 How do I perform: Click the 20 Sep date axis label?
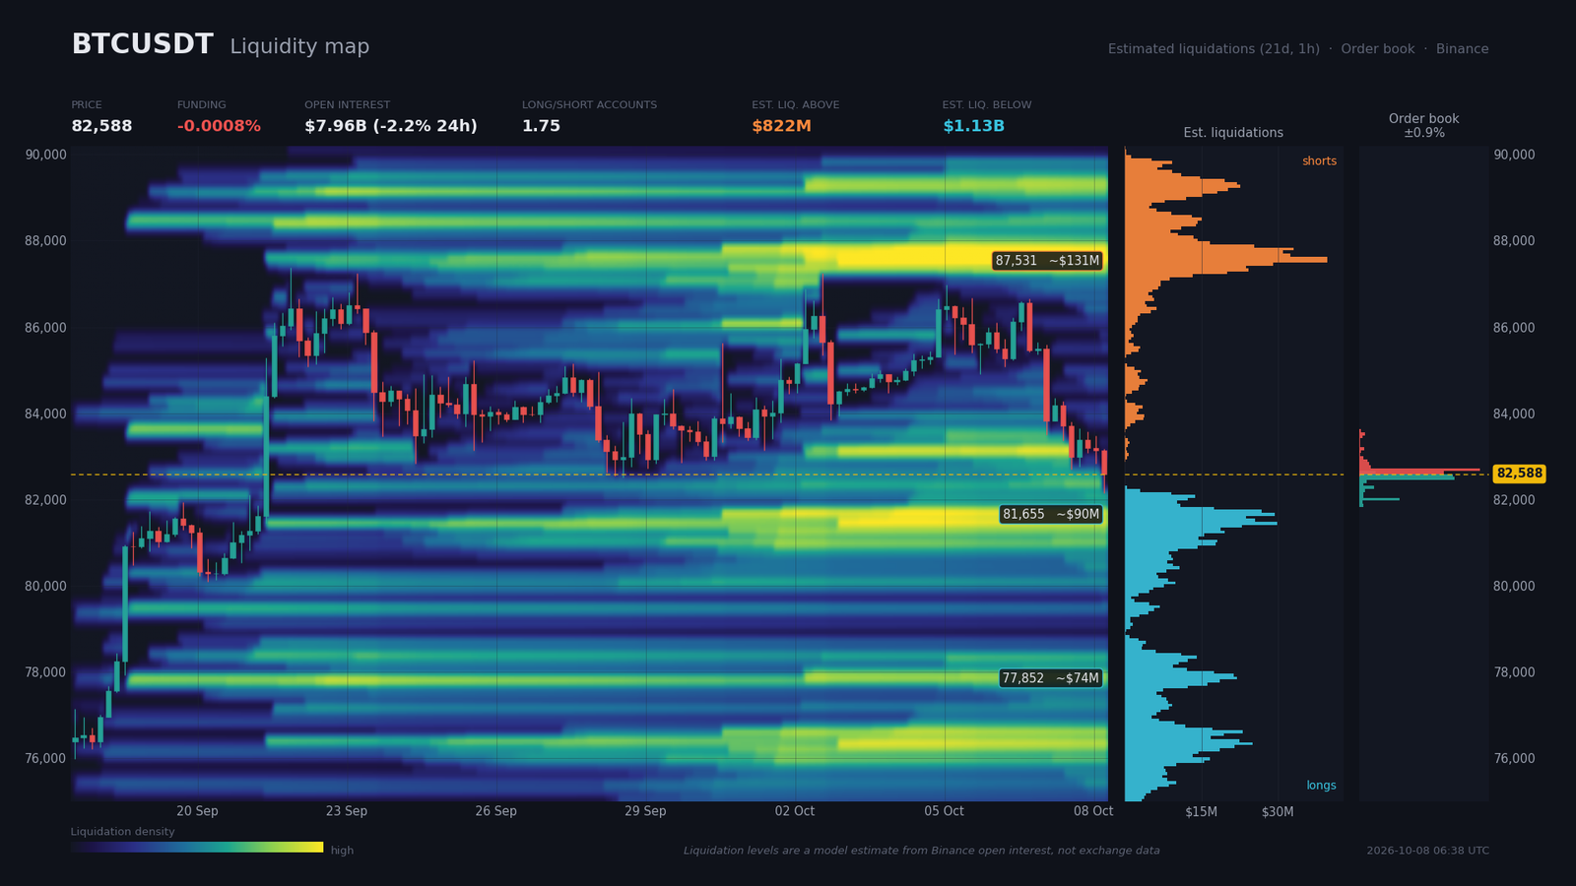197,811
